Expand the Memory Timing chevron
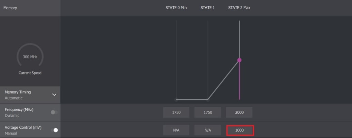 tap(54, 95)
